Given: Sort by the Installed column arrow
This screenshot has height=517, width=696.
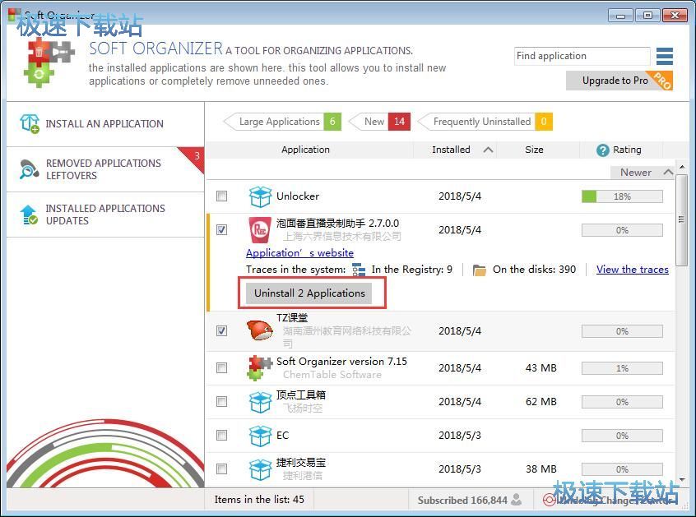Looking at the screenshot, I should tap(488, 150).
